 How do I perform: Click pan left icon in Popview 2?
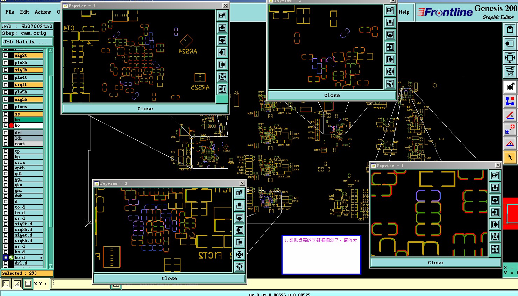coord(390,47)
